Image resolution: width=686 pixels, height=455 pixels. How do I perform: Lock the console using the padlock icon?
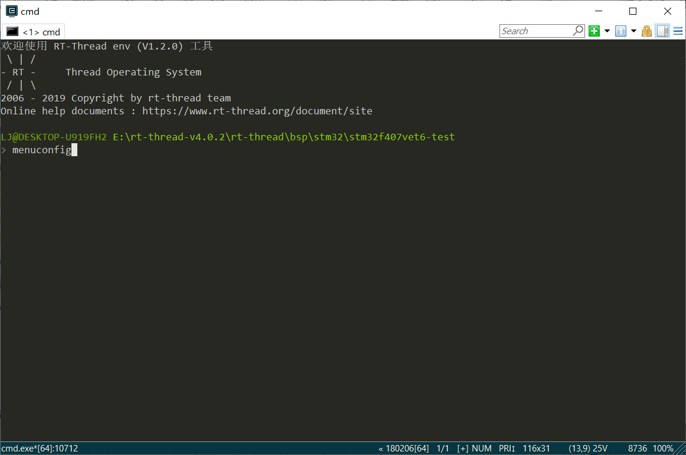click(x=646, y=31)
